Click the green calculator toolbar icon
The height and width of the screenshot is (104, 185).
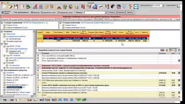click(28, 7)
